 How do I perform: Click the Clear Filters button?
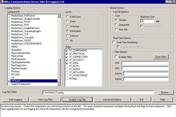click(161, 57)
